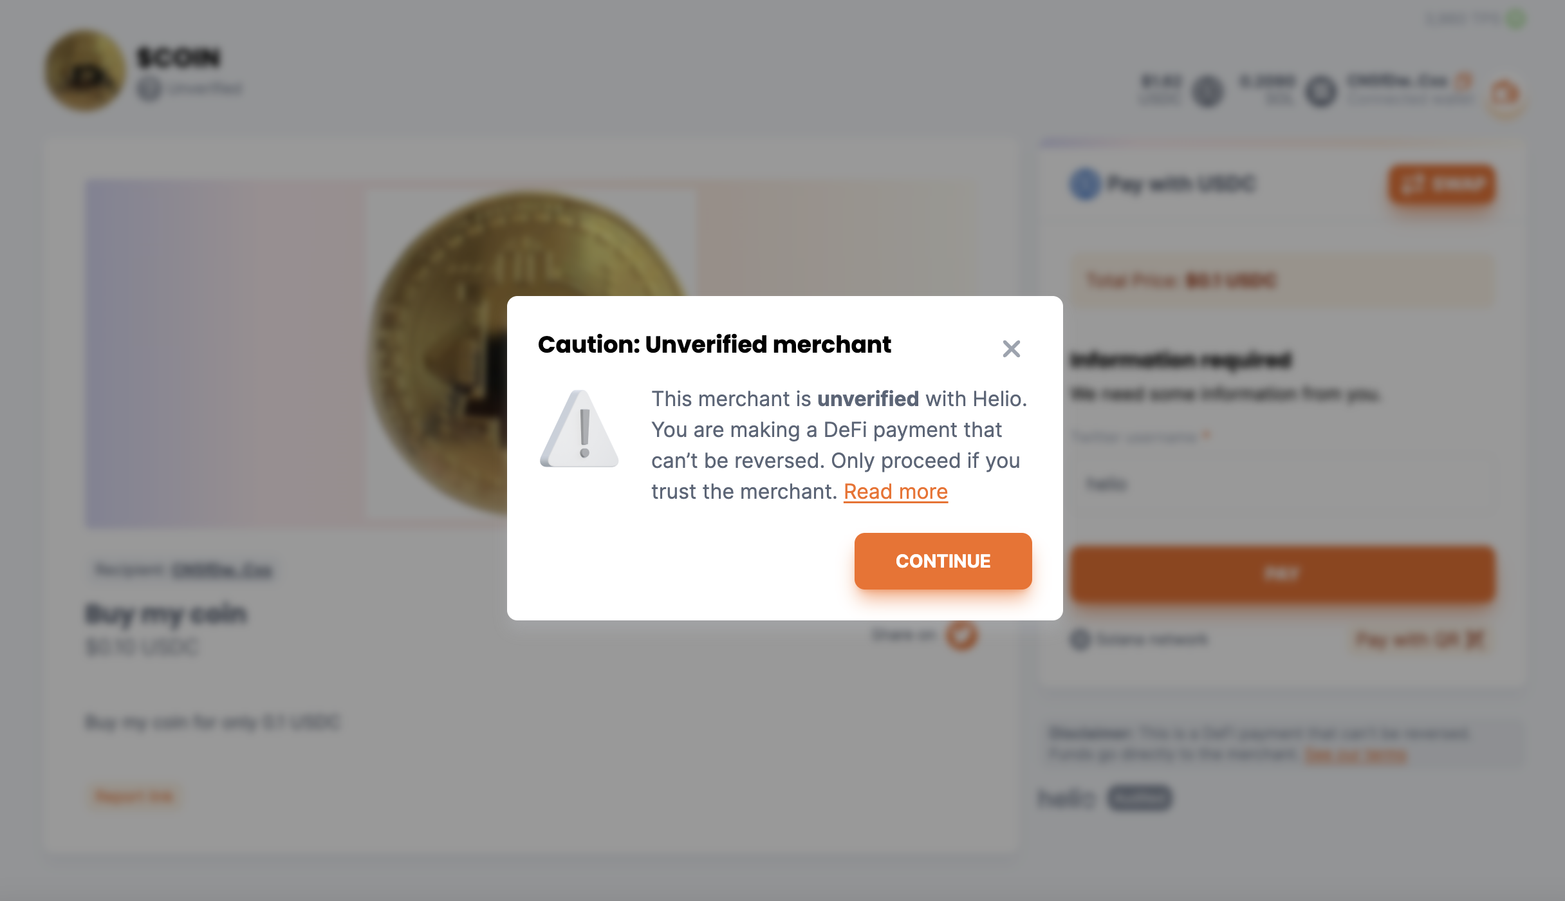Open the Read more link

point(895,492)
